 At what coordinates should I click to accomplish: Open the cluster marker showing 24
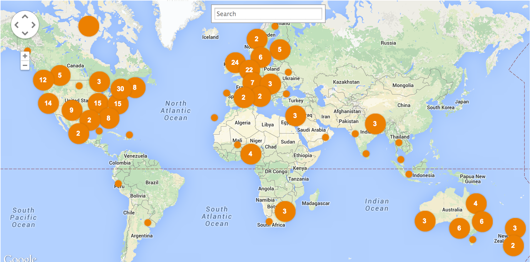pos(235,63)
